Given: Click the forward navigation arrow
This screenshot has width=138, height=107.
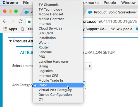Looking at the screenshot, I should point(13,21).
